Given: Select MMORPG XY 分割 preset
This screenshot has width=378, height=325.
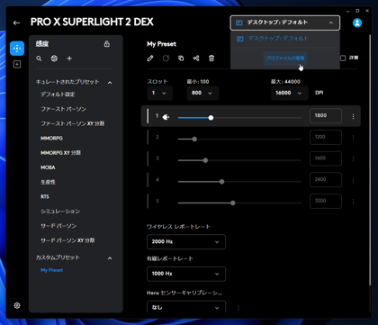Looking at the screenshot, I should [60, 153].
